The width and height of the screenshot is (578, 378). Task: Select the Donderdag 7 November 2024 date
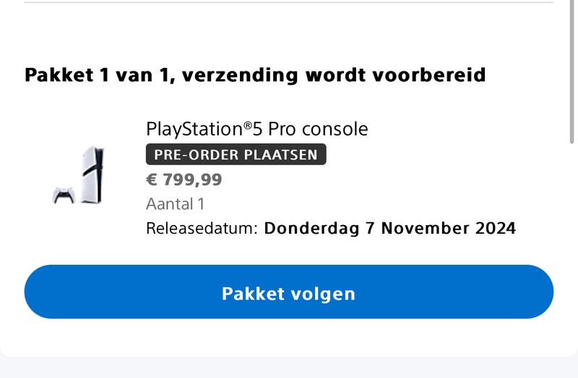389,229
